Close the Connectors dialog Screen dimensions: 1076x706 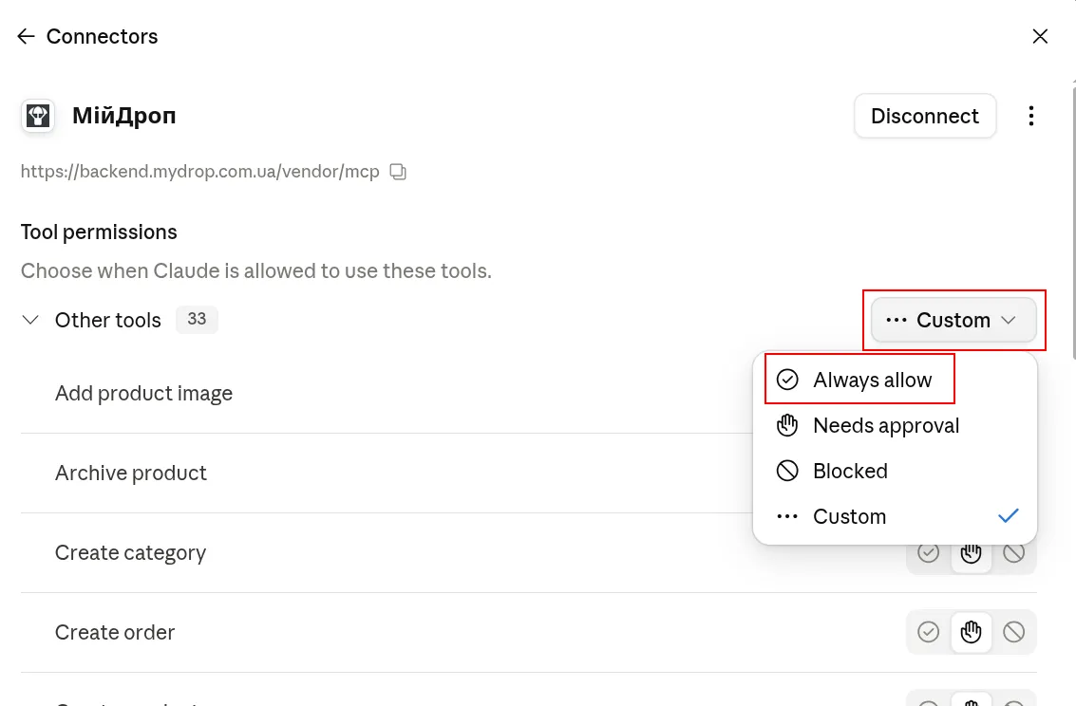[x=1040, y=36]
